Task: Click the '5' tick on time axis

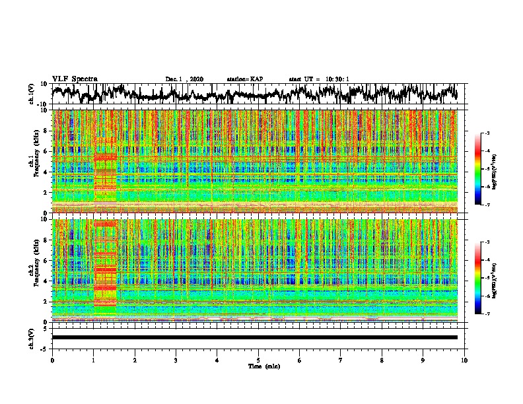Action: point(258,360)
